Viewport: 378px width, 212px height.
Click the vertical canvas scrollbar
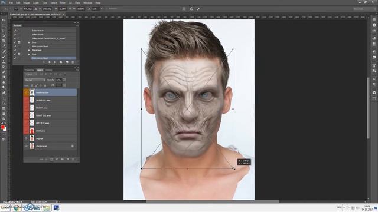[368, 108]
